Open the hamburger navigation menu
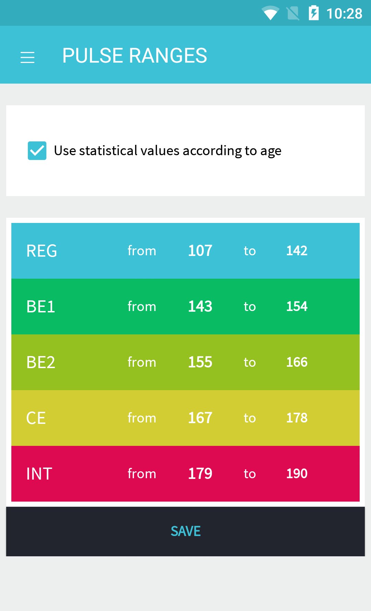The image size is (371, 611). tap(27, 57)
